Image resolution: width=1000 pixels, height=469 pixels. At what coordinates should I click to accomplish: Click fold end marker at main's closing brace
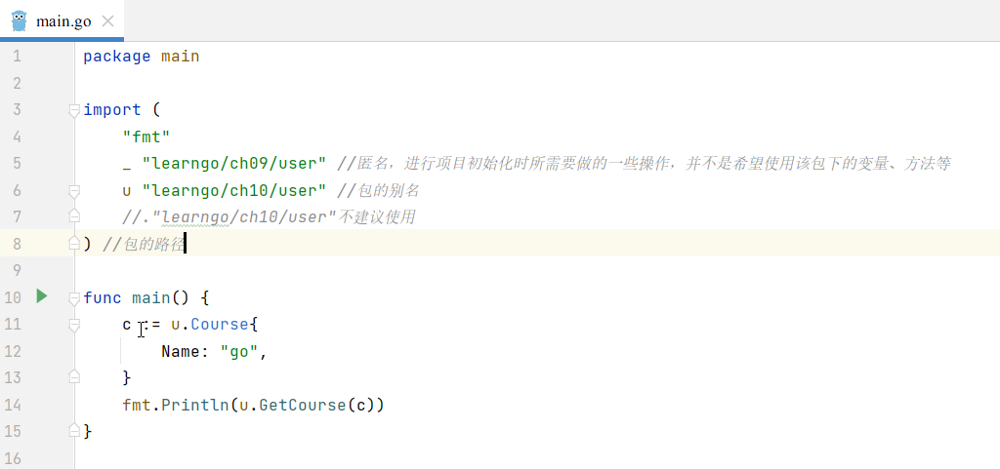(74, 430)
